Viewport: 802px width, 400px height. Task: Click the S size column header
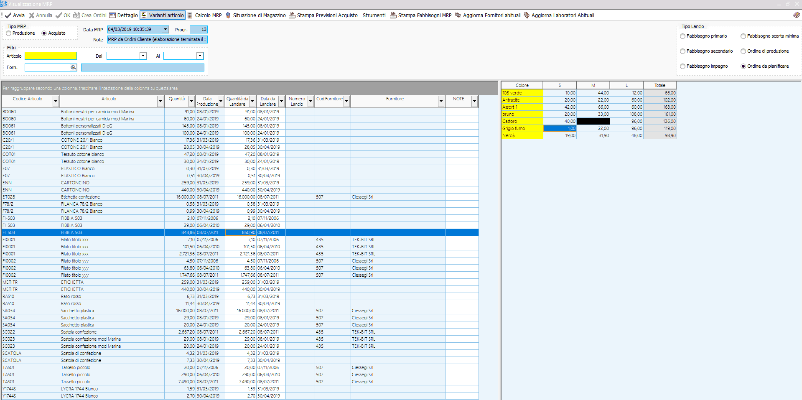[560, 85]
